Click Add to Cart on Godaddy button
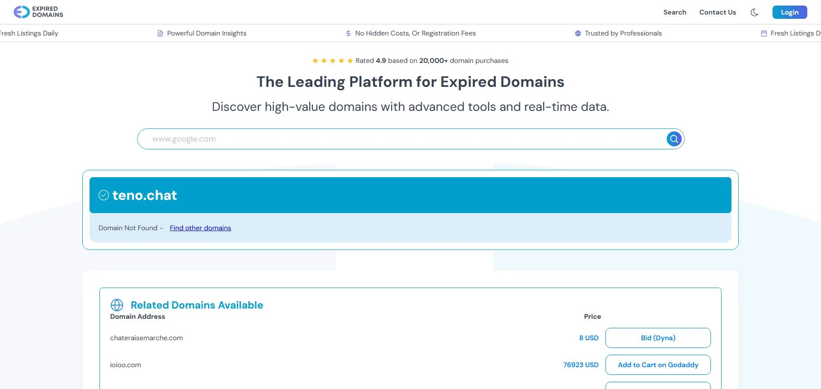821x389 pixels. pos(658,365)
